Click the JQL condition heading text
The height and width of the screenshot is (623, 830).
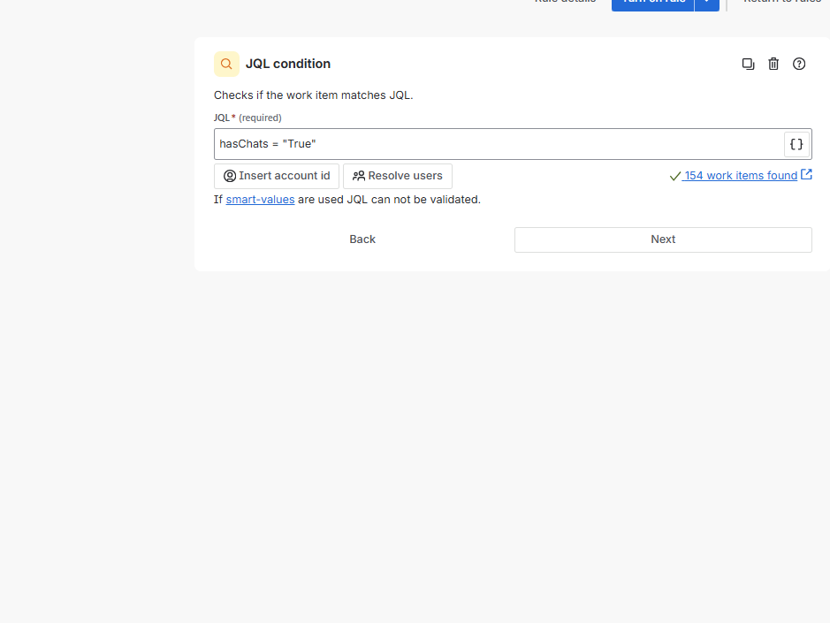click(x=288, y=64)
